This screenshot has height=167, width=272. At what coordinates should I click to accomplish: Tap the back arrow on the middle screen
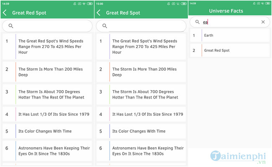point(99,13)
